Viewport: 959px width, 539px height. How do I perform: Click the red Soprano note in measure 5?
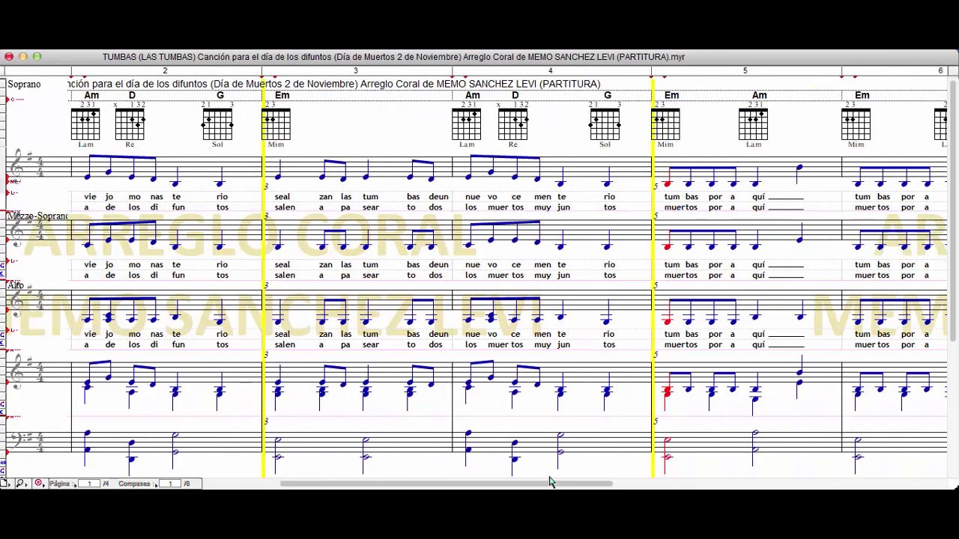click(668, 183)
